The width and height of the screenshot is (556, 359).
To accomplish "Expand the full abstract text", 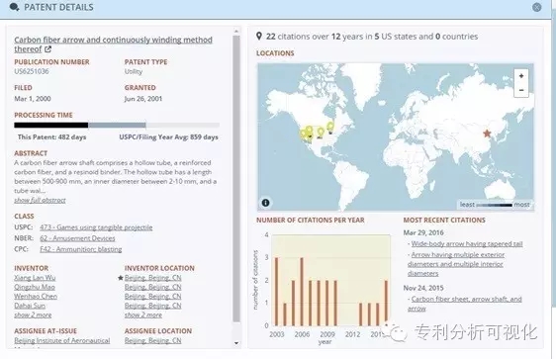I will [40, 200].
